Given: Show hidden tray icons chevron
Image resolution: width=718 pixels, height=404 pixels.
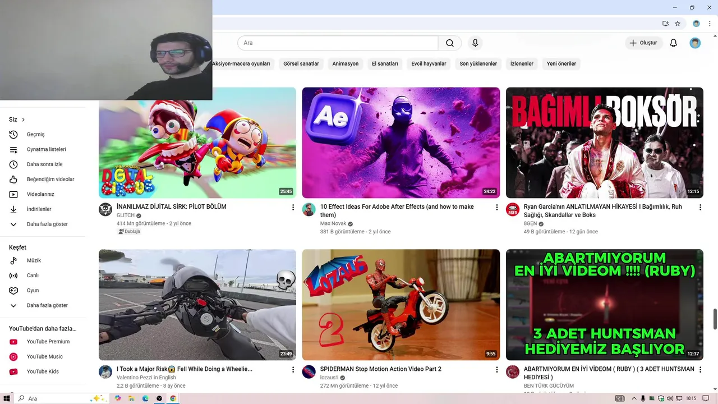Looking at the screenshot, I should pos(634,398).
